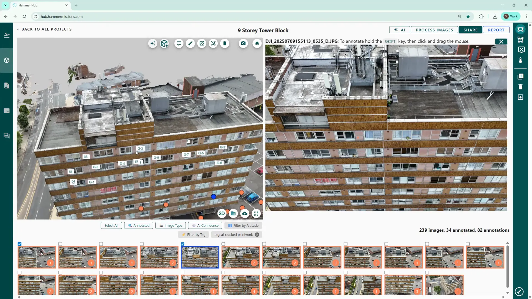The height and width of the screenshot is (299, 532).
Task: Select the ruler measurement tool
Action: pyautogui.click(x=190, y=43)
